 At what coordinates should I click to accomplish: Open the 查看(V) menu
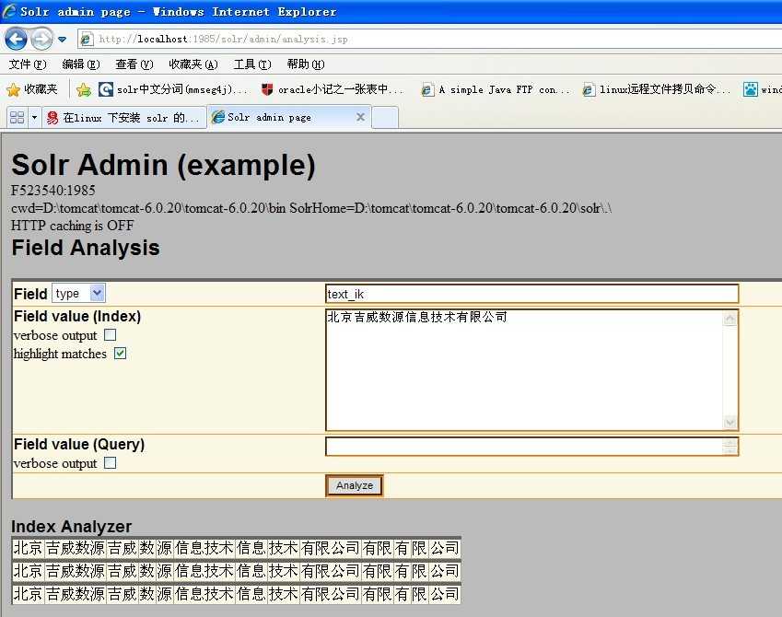pyautogui.click(x=134, y=64)
